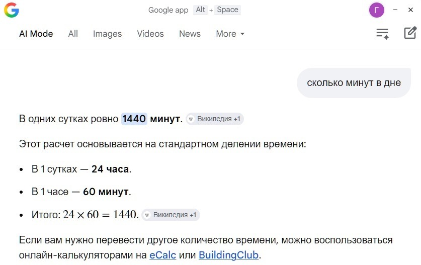Click the first Википедия +1 source chip
This screenshot has width=421, height=265.
point(215,119)
